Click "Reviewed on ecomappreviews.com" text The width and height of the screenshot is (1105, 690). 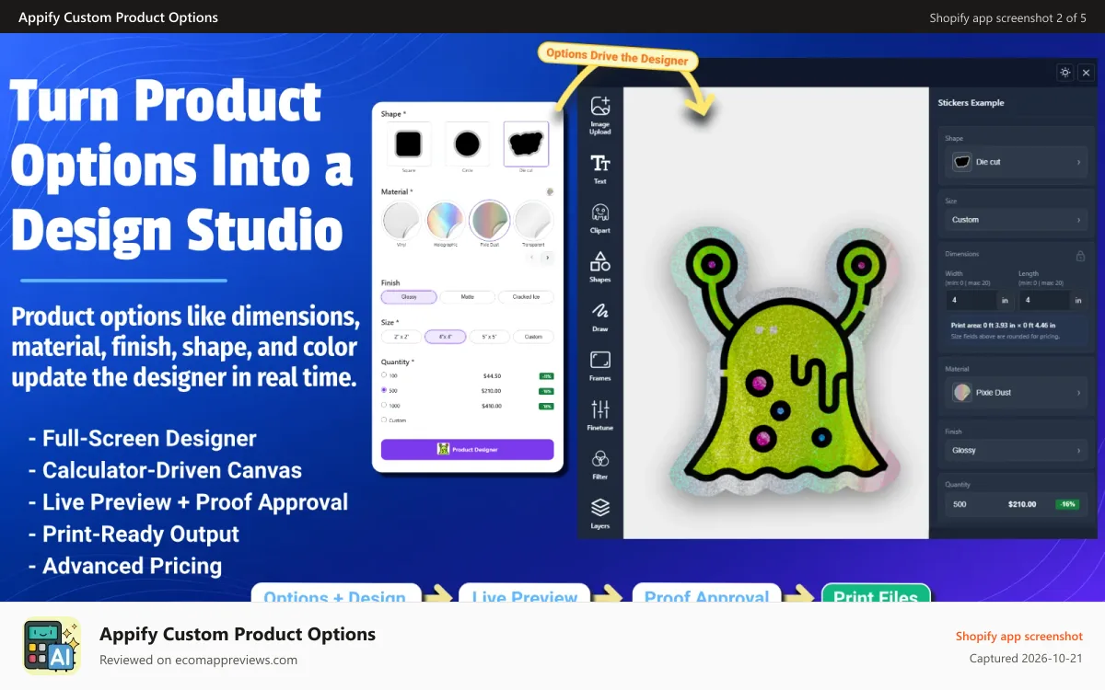[198, 660]
